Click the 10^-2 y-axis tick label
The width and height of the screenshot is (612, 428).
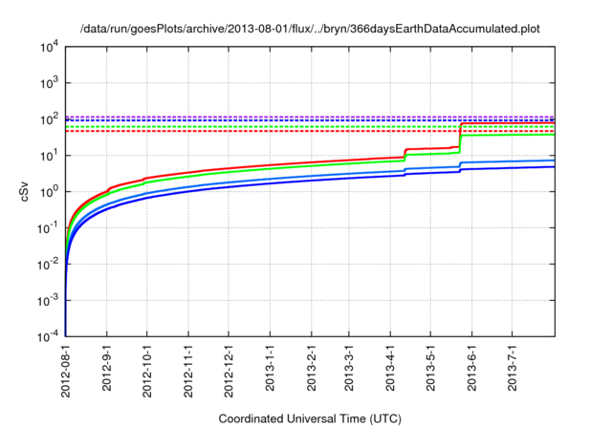[49, 265]
